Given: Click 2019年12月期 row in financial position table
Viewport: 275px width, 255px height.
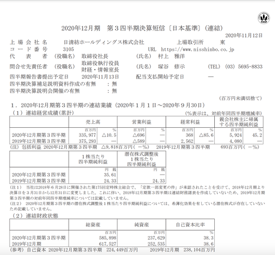Looking at the screenshot, I should 112,244.
